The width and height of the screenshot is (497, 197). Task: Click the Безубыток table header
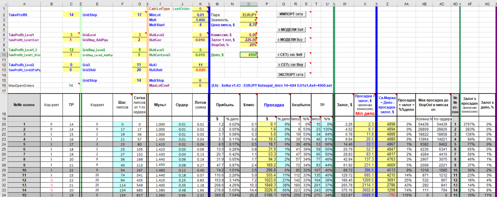300,104
